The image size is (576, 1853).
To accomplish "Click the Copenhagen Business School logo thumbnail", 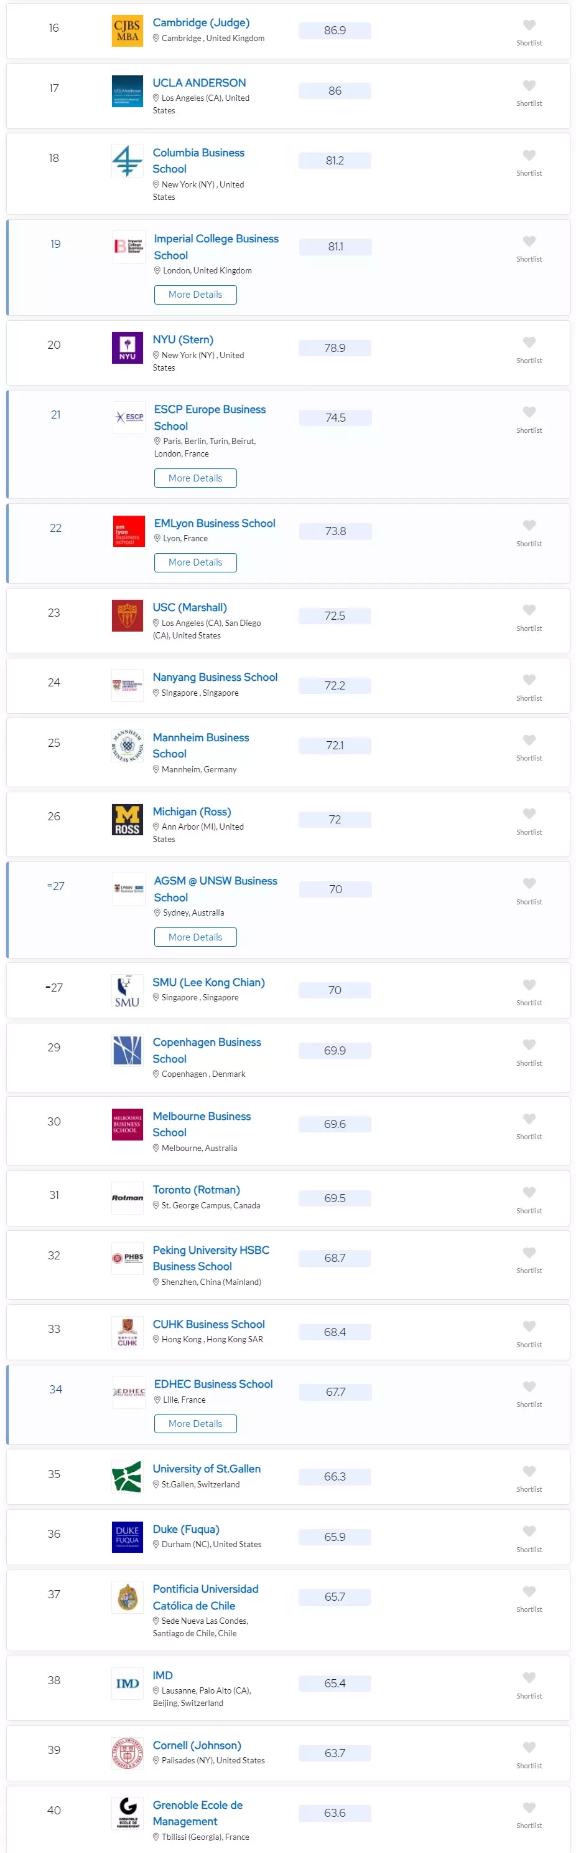I will point(127,1051).
